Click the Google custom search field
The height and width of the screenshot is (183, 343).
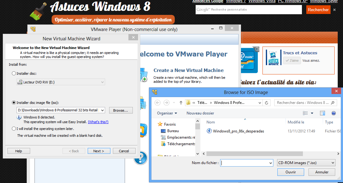click(249, 10)
